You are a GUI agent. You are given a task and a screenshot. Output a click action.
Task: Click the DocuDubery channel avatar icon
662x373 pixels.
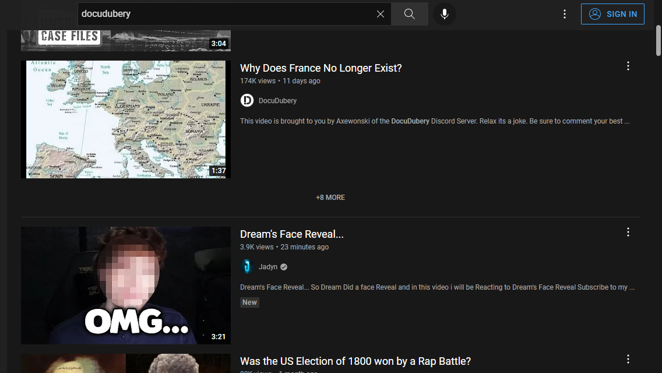247,101
